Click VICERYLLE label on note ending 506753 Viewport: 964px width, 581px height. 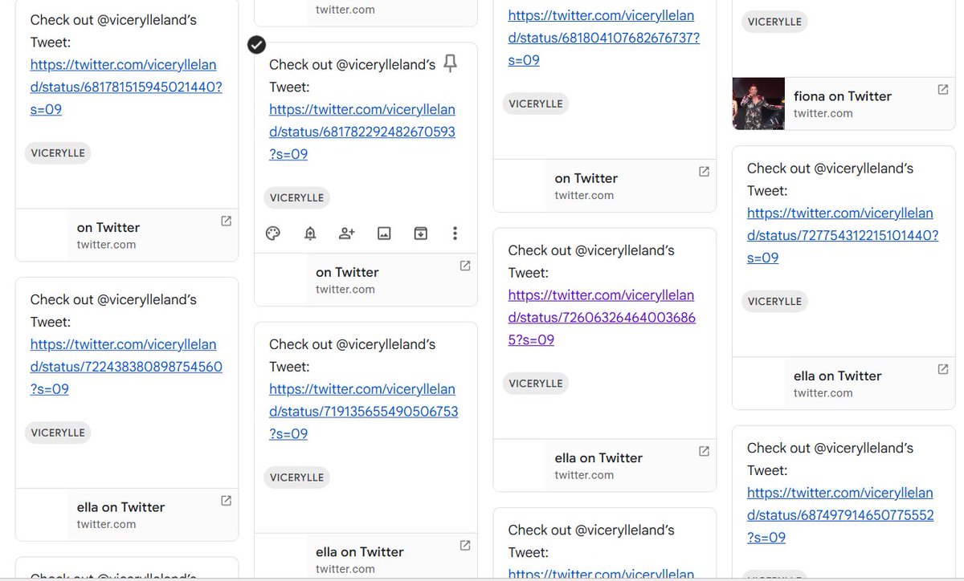coord(296,477)
